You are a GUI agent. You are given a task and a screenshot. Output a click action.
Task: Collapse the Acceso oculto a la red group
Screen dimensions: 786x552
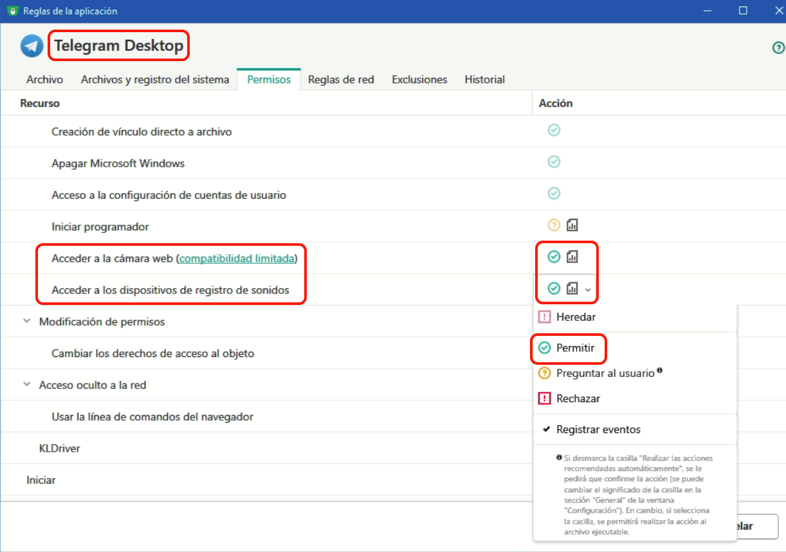pyautogui.click(x=26, y=384)
